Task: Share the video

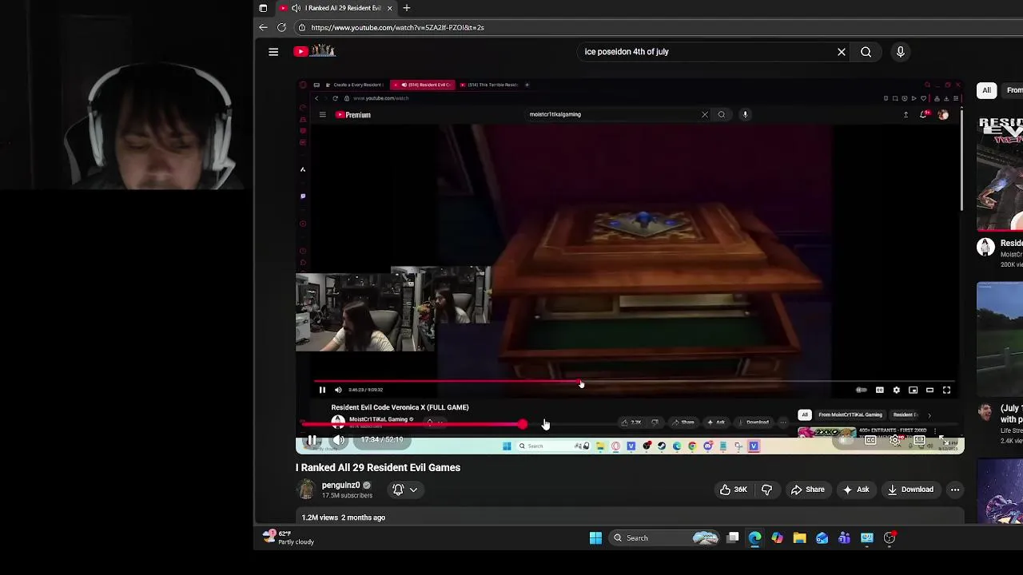Action: (808, 490)
